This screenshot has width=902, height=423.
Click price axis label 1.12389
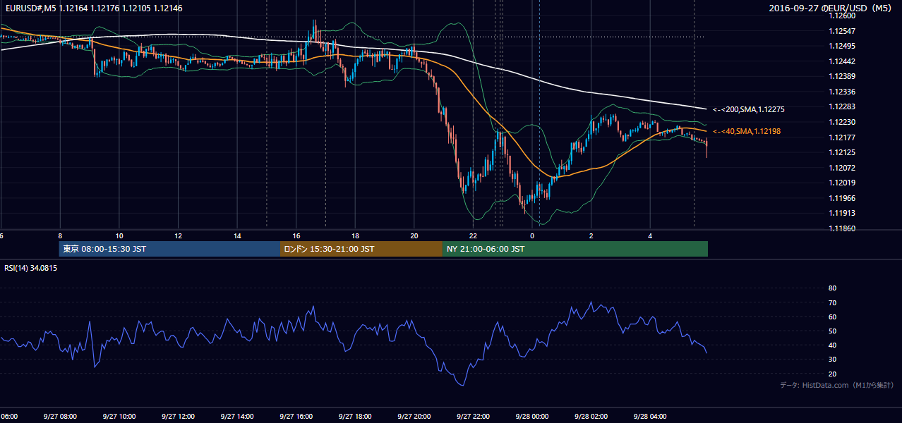point(843,76)
